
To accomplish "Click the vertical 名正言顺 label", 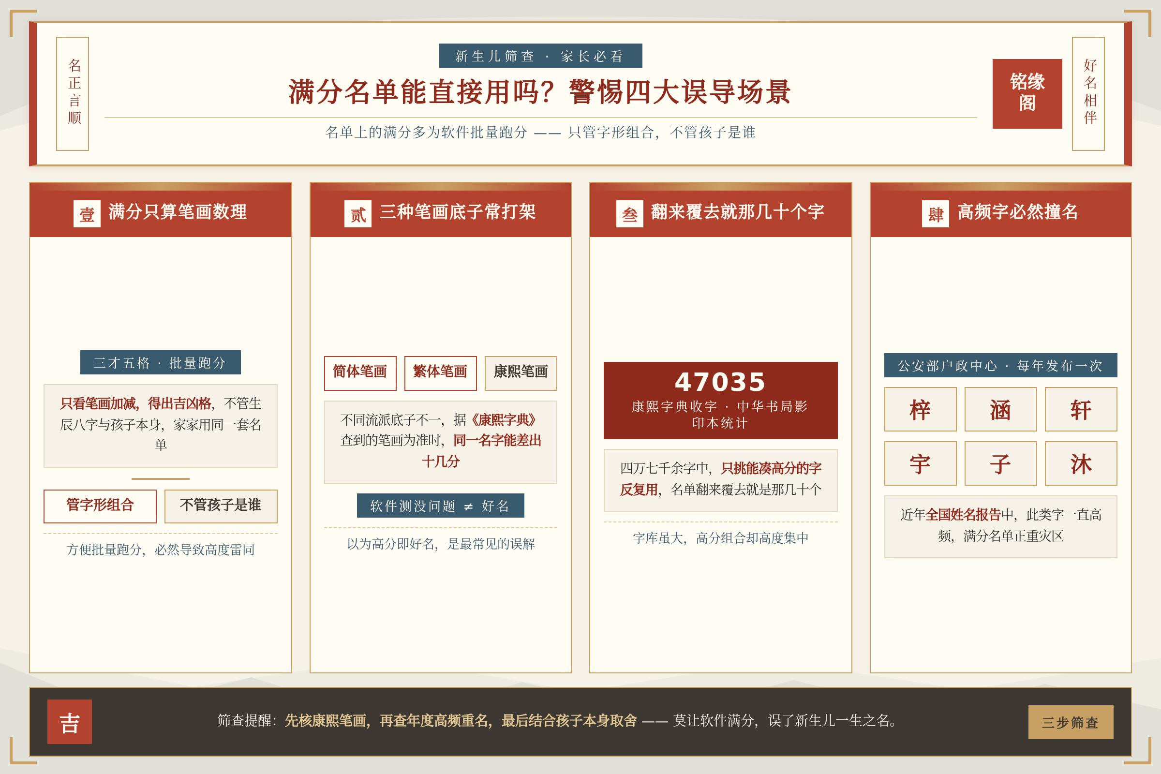I will click(73, 94).
